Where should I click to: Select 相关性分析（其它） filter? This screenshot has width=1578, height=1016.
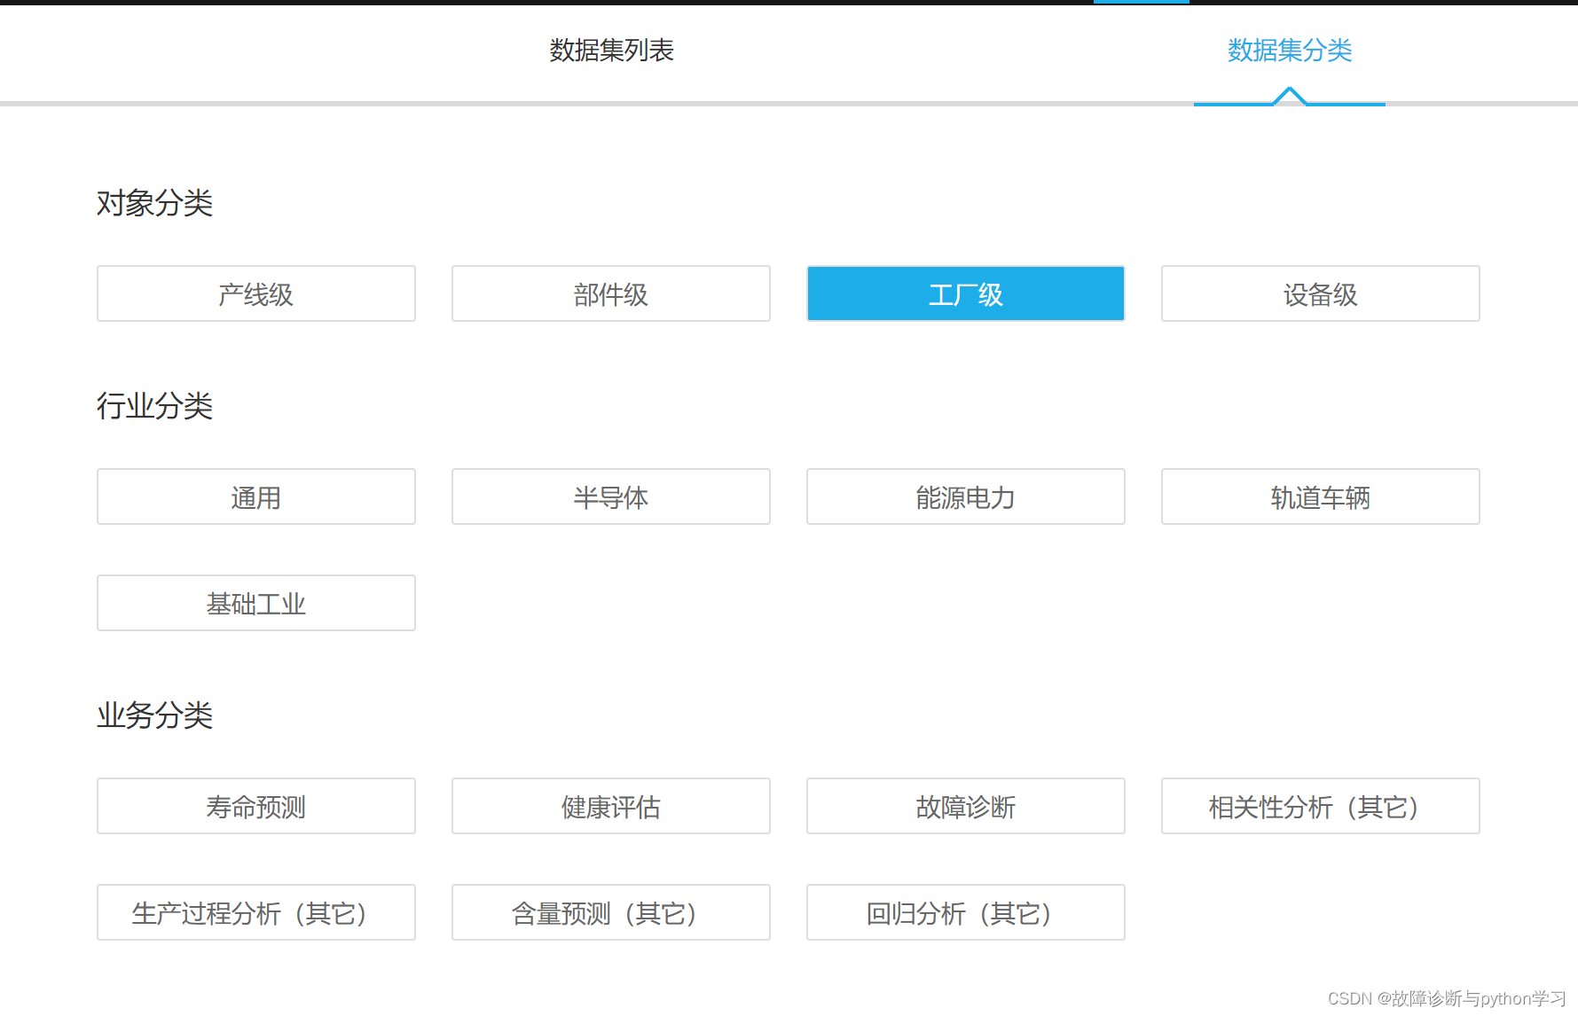[1321, 806]
